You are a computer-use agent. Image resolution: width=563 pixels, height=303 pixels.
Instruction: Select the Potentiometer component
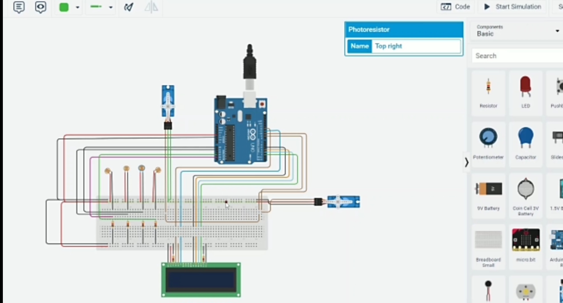pyautogui.click(x=488, y=144)
